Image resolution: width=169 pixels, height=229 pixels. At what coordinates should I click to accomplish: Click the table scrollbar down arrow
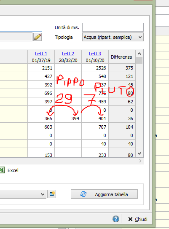(139, 154)
